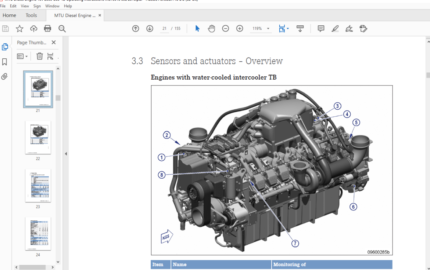Open the Find text magnifier tool
Image resolution: width=430 pixels, height=270 pixels.
[62, 29]
